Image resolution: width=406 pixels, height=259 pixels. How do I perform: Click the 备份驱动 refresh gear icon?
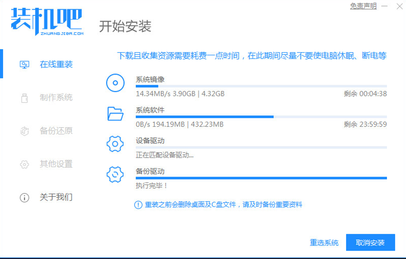115,175
